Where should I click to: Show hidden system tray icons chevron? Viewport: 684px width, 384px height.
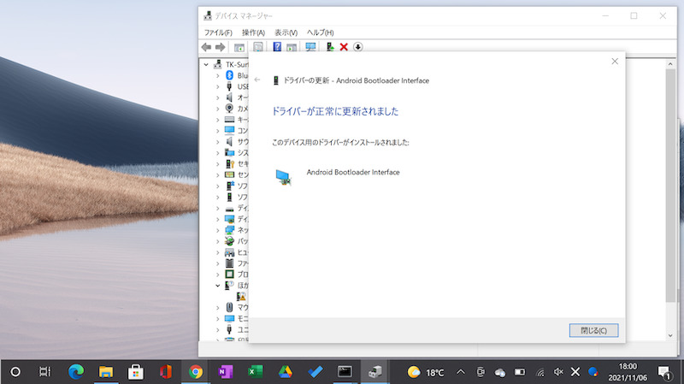tap(461, 372)
